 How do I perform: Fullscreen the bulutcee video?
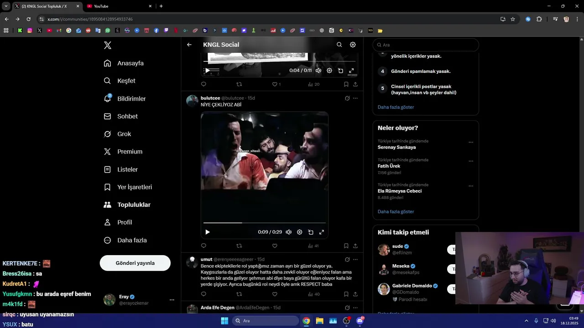322,232
